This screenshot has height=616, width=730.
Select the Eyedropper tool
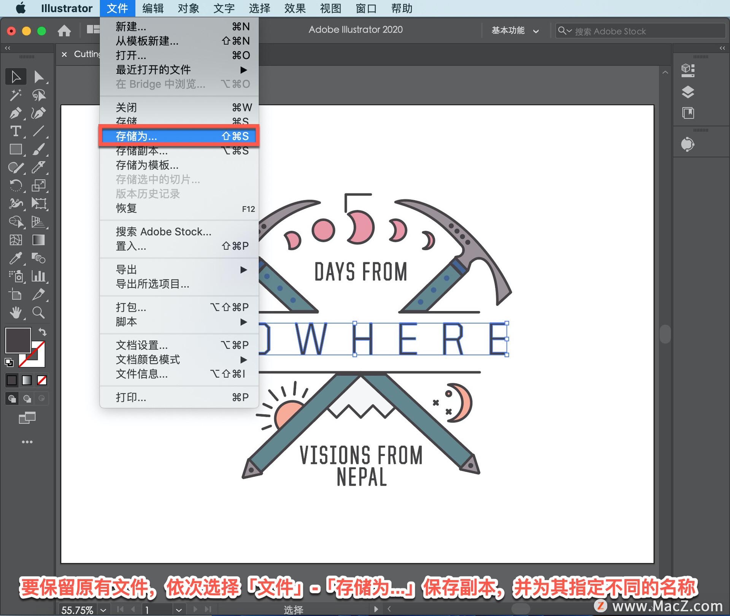point(15,259)
